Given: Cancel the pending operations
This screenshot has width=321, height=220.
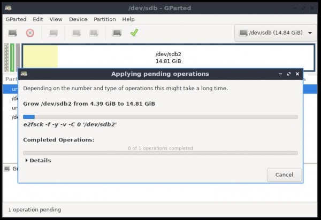Looking at the screenshot, I should [284, 175].
